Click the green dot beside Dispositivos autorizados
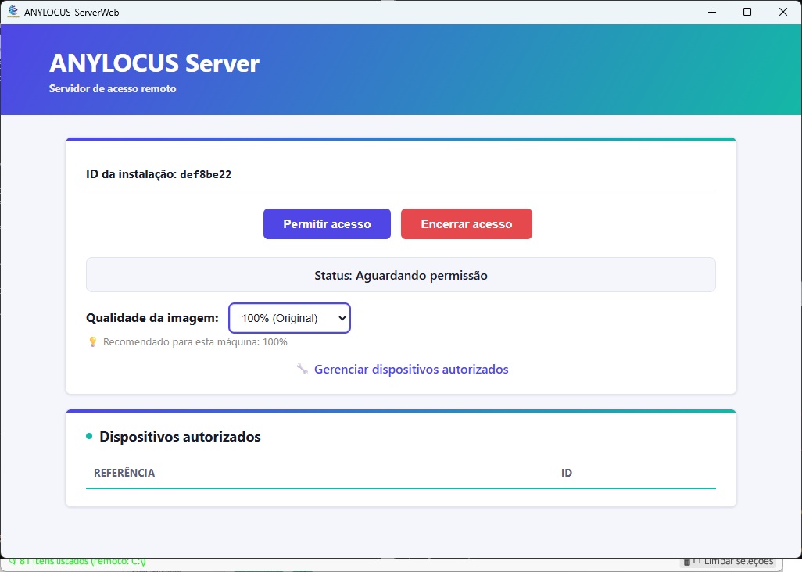The image size is (802, 572). [x=90, y=436]
